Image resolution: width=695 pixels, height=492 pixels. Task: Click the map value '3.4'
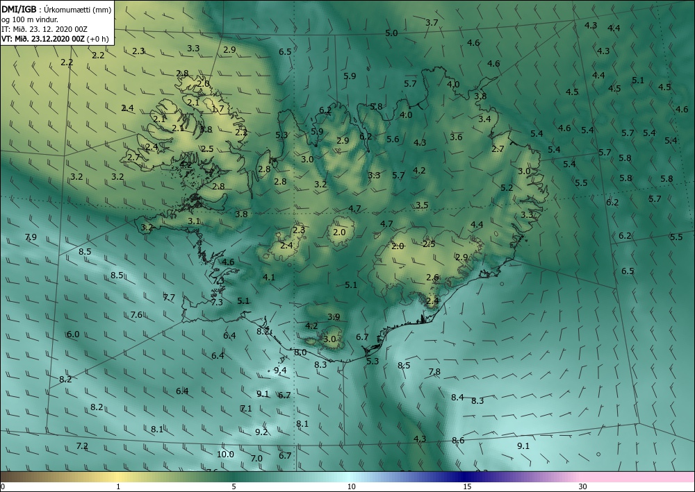click(x=484, y=119)
